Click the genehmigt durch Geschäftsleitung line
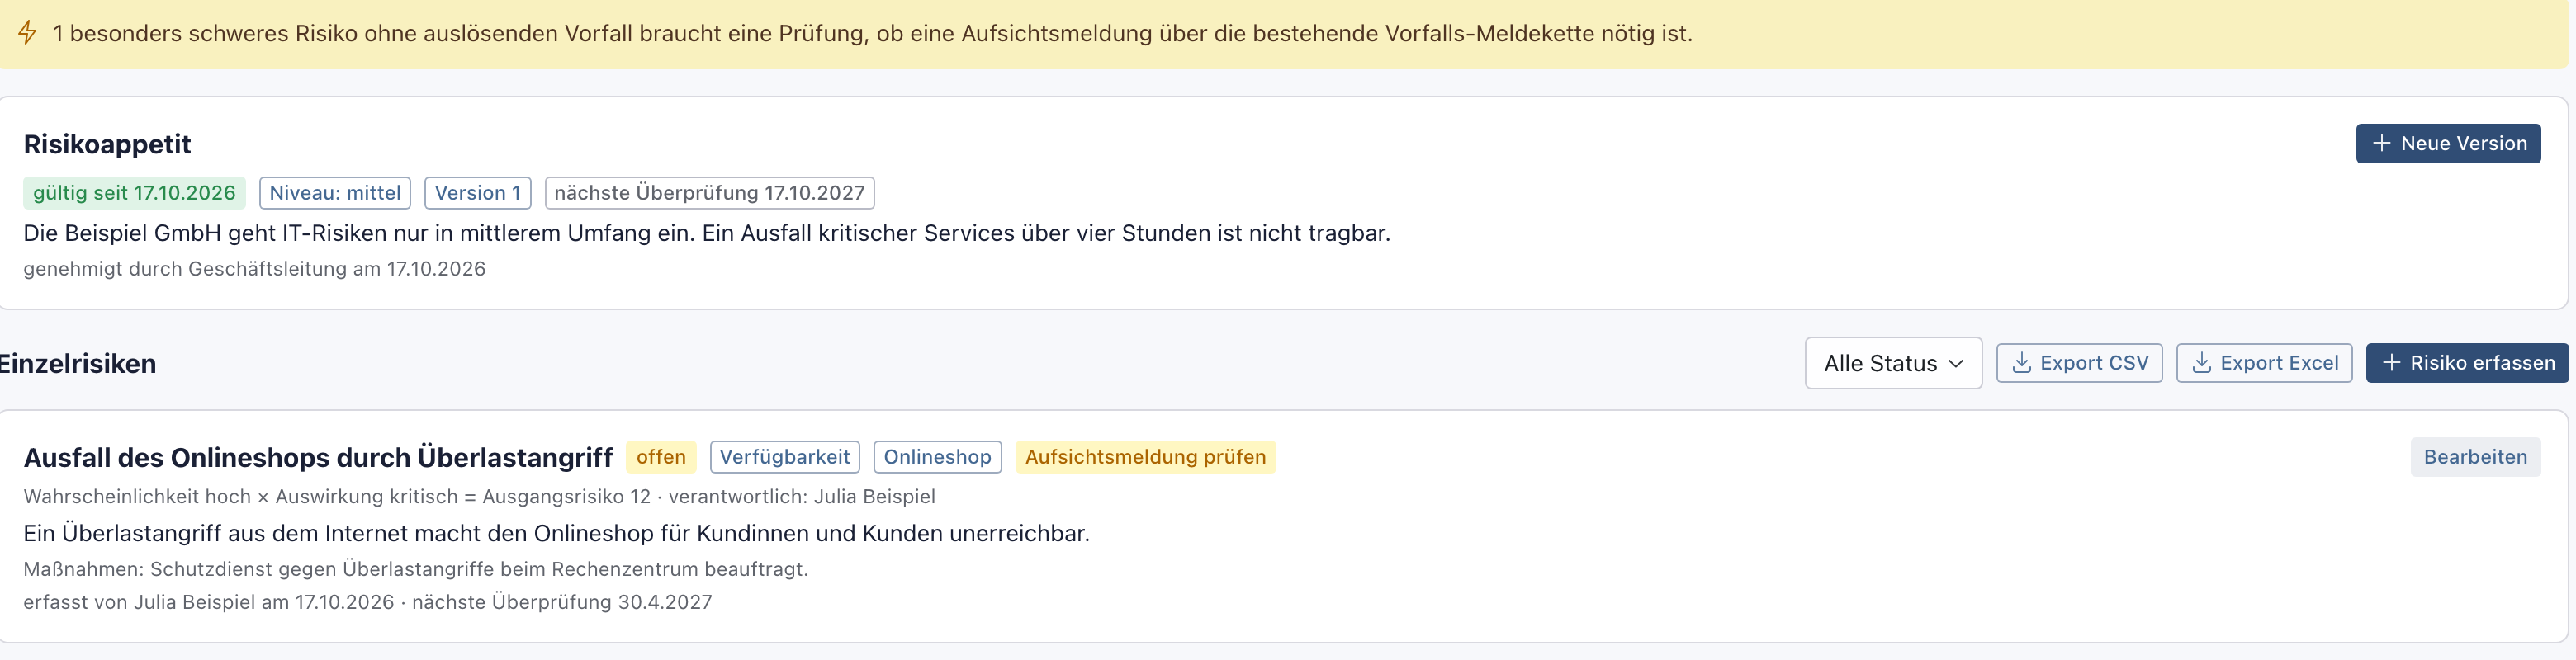This screenshot has height=660, width=2576. tap(254, 269)
